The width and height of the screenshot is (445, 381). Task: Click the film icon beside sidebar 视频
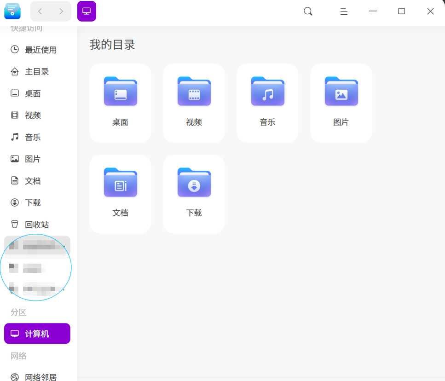[x=15, y=115]
